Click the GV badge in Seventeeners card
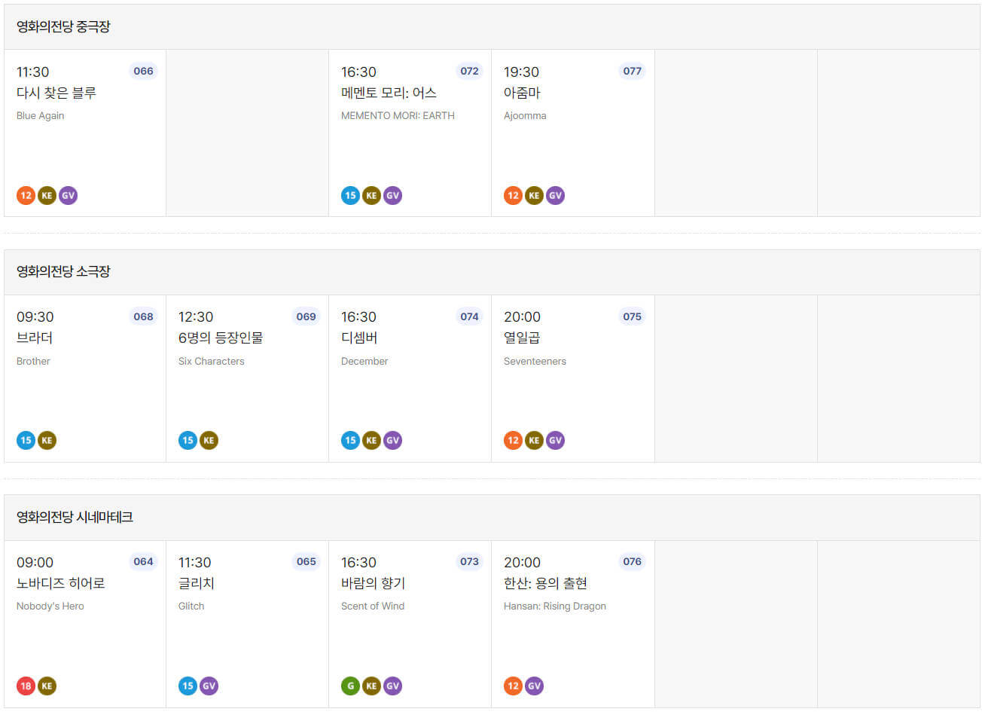This screenshot has width=988, height=715. (x=555, y=440)
